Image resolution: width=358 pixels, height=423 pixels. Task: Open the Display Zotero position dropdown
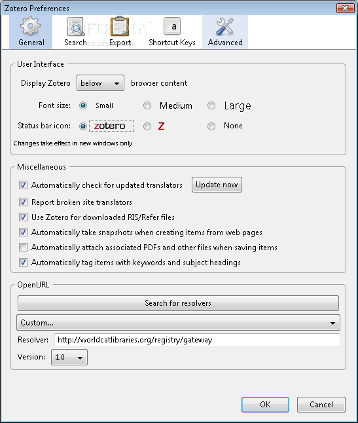click(x=100, y=83)
